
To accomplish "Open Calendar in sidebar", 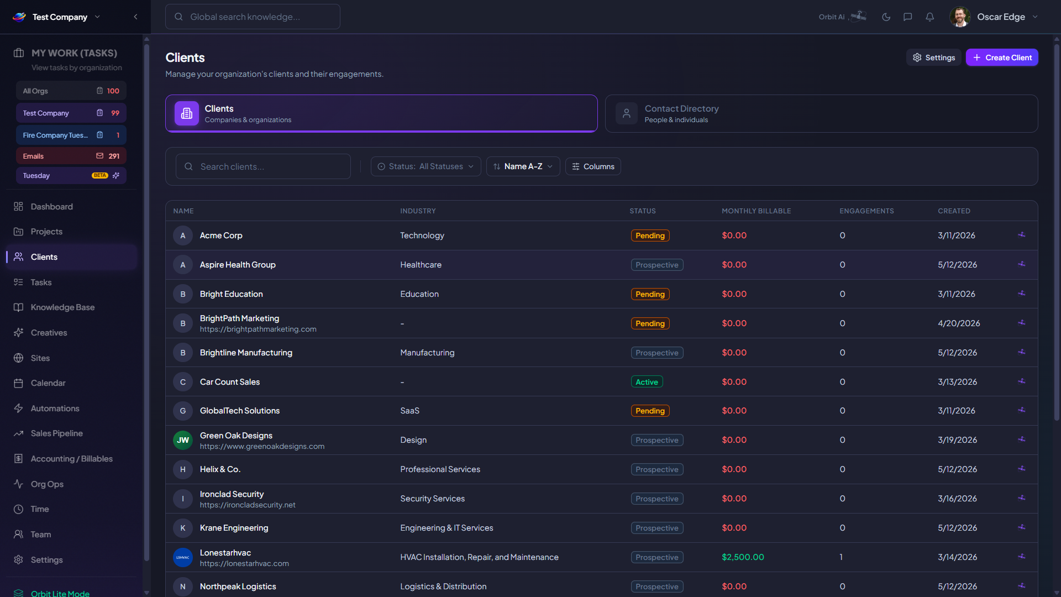I will point(71,383).
